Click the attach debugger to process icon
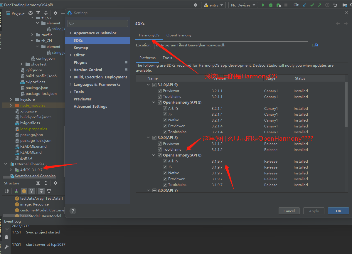Image resolution: width=352 pixels, height=254 pixels. tap(279, 5)
